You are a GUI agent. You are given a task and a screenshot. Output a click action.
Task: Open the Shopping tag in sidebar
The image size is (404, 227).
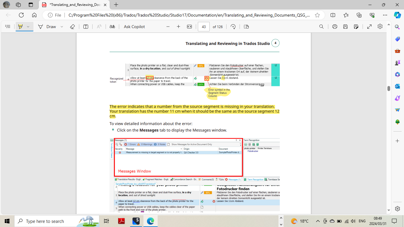pos(397,39)
